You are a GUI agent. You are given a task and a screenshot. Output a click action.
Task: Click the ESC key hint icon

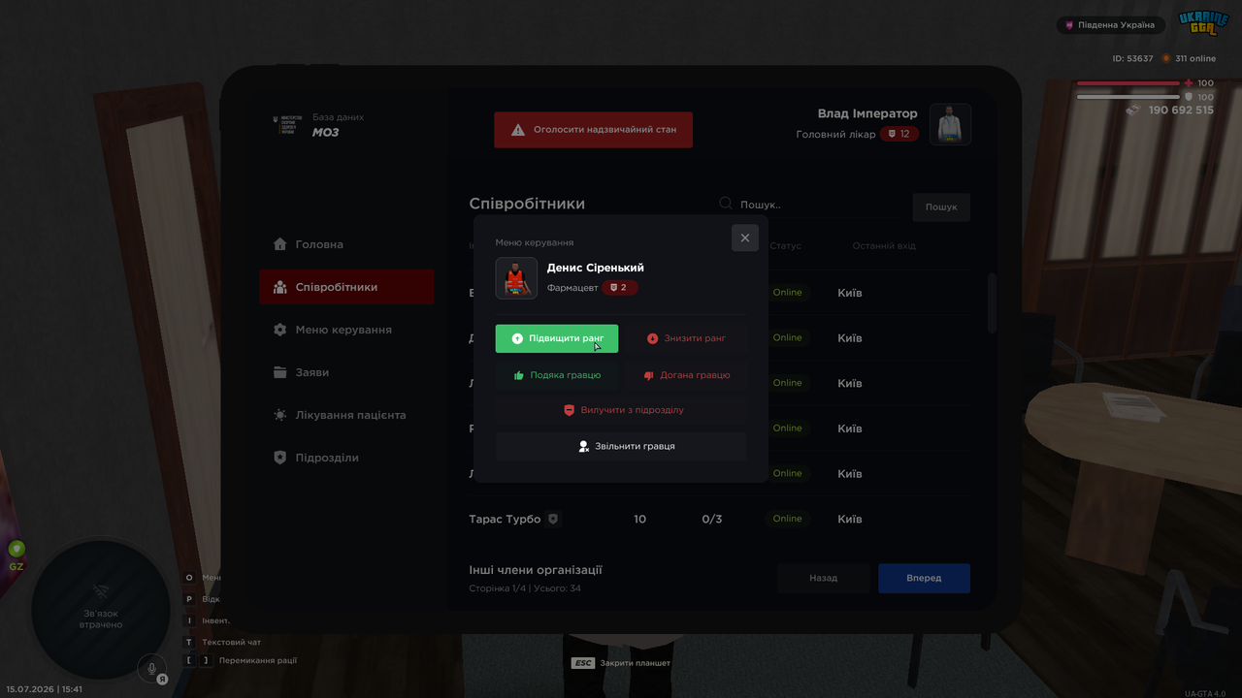[x=583, y=663]
